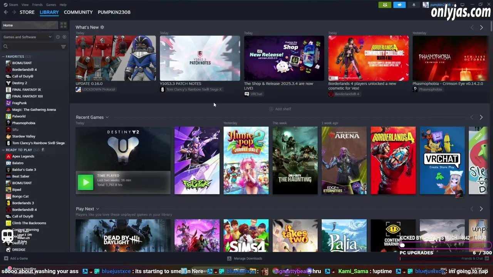Click the green Play button for Destiny 2

(86, 182)
